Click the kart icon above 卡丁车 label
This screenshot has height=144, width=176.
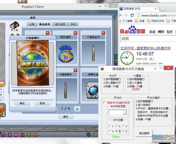(x=15, y=25)
